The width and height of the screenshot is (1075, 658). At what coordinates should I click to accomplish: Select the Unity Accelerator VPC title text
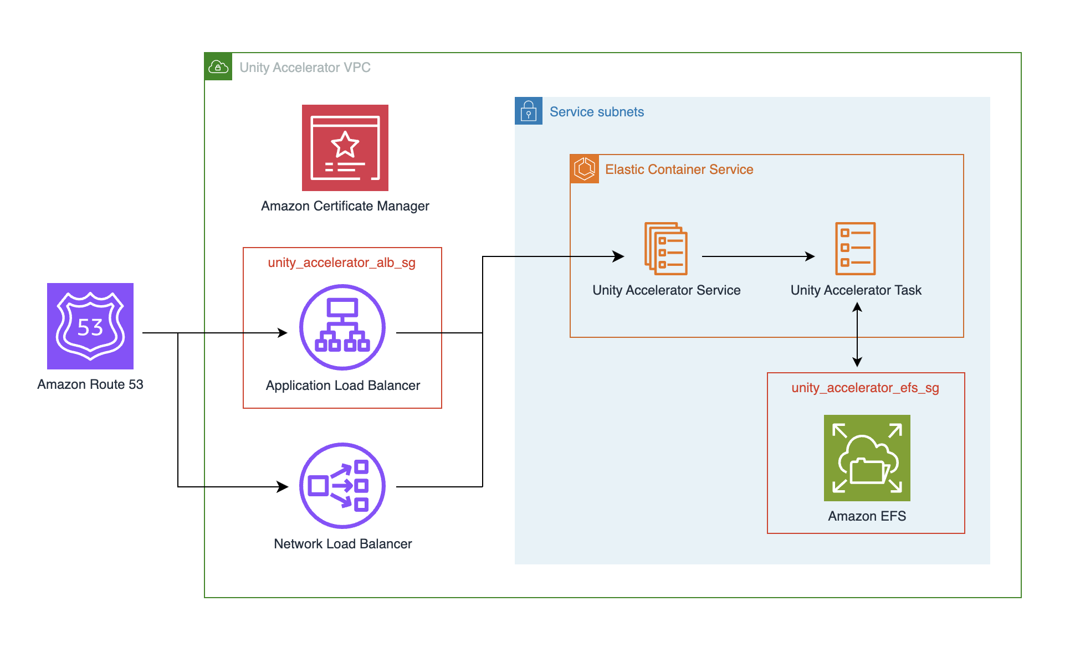305,67
